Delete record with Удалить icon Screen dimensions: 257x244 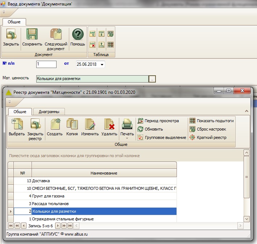coord(109,124)
